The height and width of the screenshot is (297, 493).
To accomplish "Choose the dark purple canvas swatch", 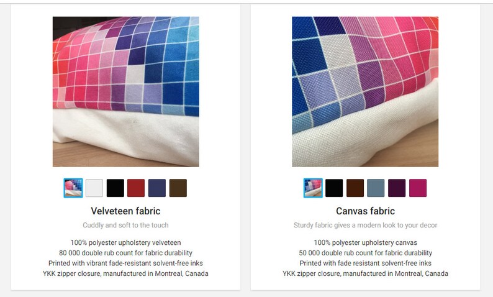I will pyautogui.click(x=397, y=188).
